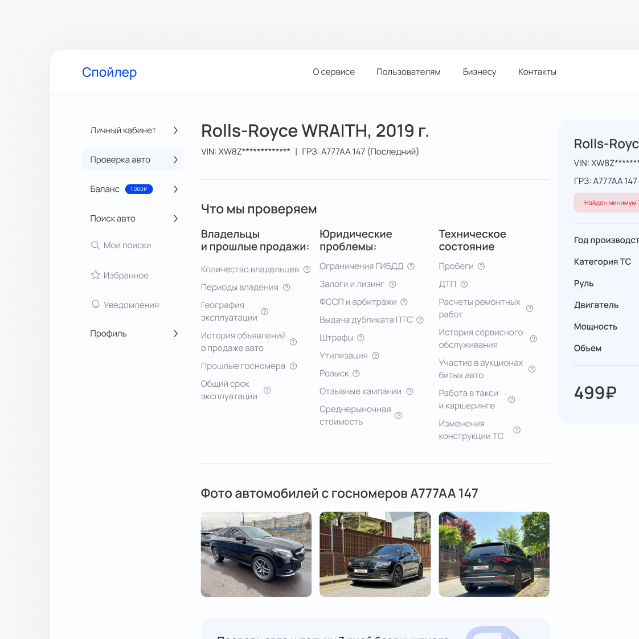Expand the Личный кабинет chevron
Image resolution: width=639 pixels, height=639 pixels.
[175, 130]
